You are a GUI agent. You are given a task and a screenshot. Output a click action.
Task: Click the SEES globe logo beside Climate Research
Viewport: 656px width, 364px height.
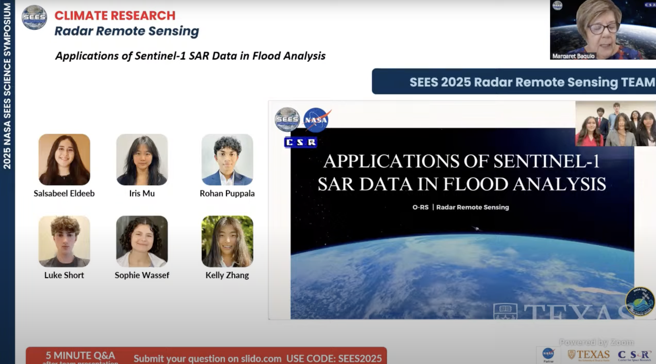click(34, 17)
